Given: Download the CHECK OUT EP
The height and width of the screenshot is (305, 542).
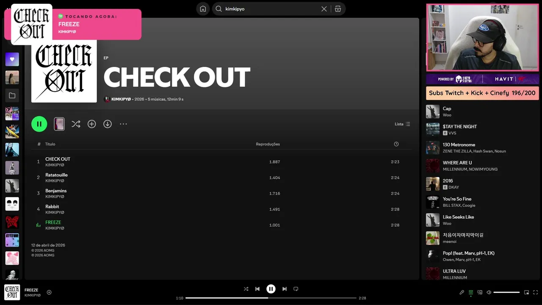Looking at the screenshot, I should [108, 124].
